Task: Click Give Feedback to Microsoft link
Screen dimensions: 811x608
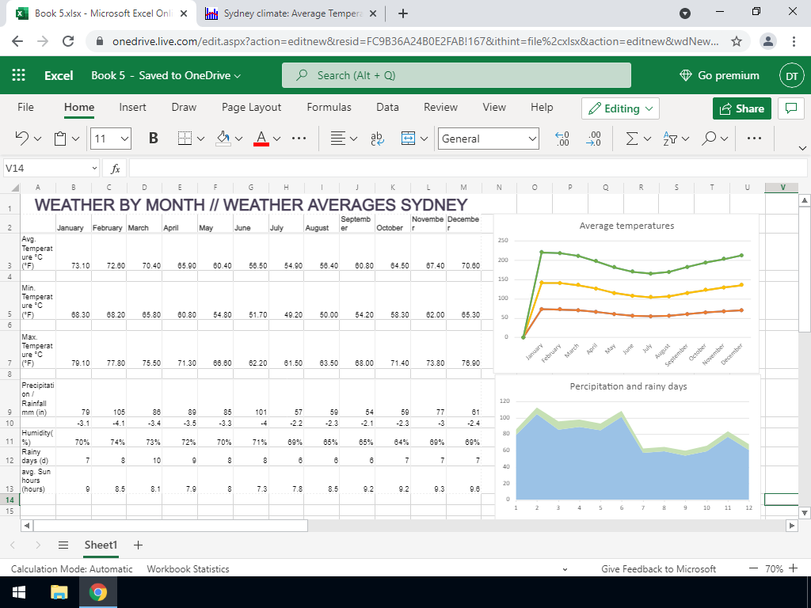Action: pos(658,568)
